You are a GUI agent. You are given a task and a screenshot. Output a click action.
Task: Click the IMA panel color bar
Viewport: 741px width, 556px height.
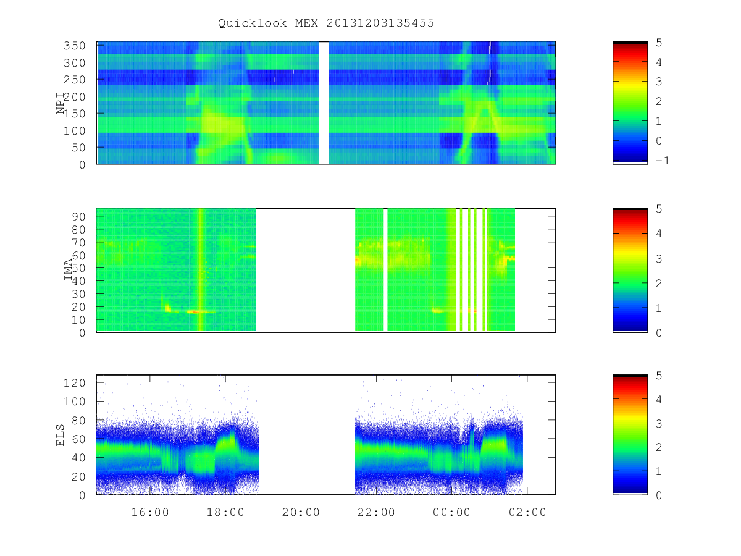click(x=630, y=270)
